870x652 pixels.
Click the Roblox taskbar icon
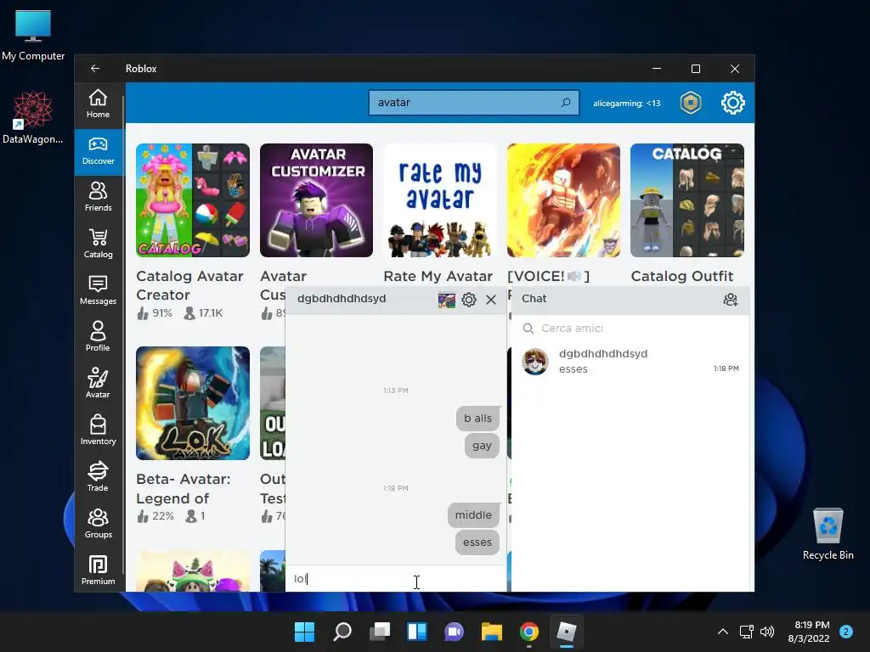pyautogui.click(x=567, y=632)
